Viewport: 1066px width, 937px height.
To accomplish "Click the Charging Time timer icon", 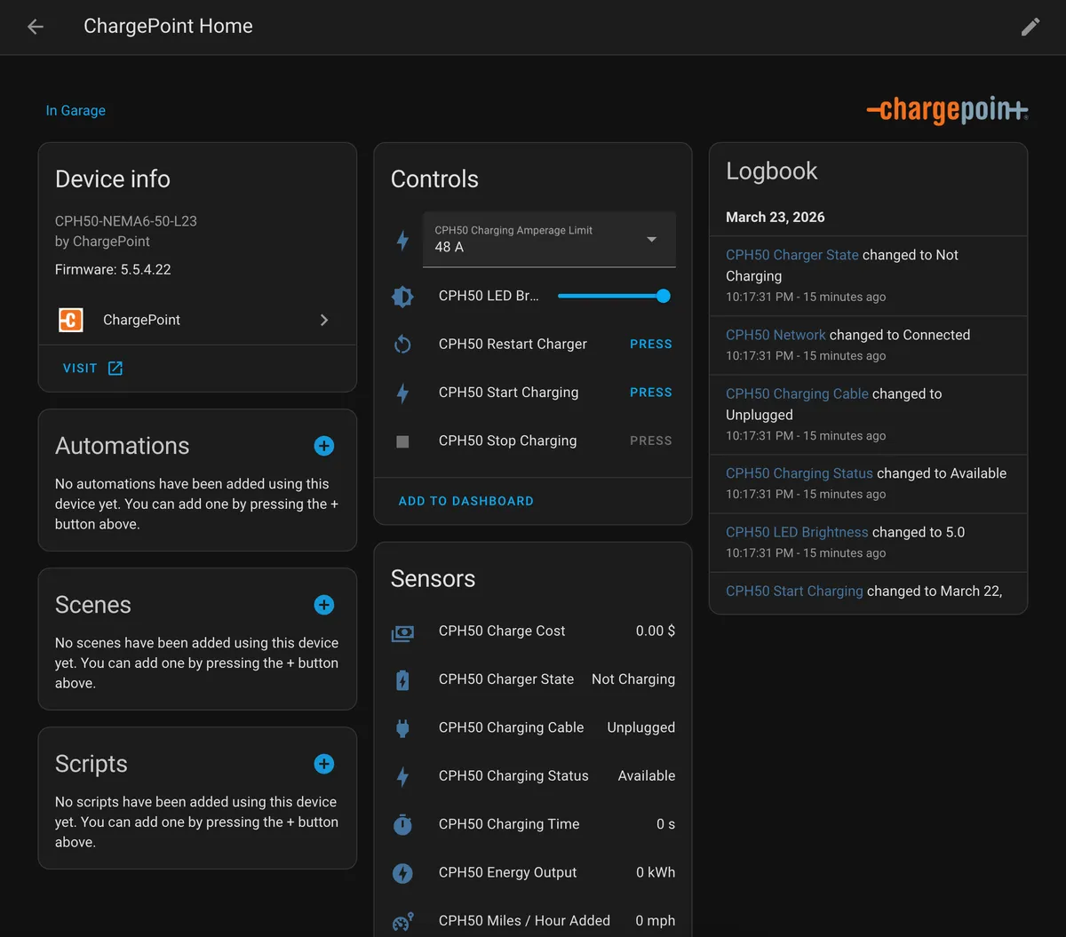I will tap(402, 824).
